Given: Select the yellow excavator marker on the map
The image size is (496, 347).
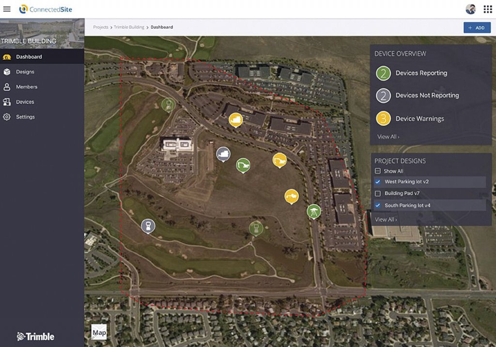Looking at the screenshot, I should (279, 160).
